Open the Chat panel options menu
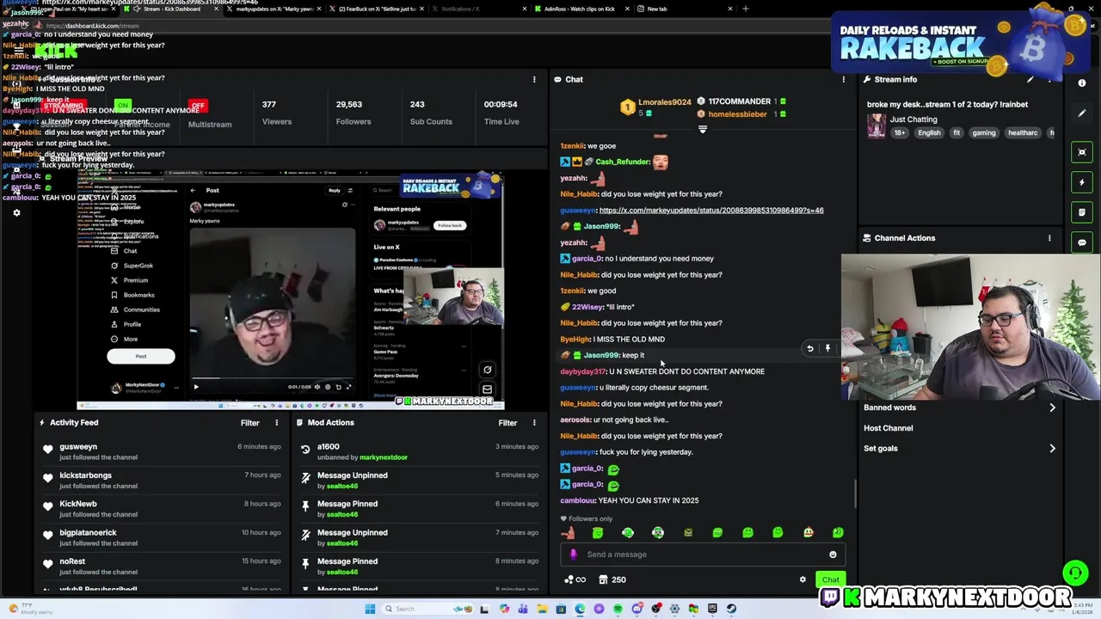1101x619 pixels. pos(844,79)
